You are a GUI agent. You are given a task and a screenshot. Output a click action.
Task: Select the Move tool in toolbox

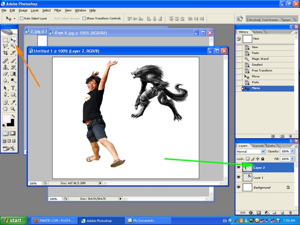pos(13,40)
